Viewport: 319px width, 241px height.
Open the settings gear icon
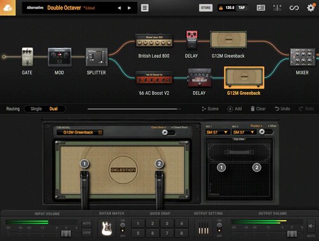(x=311, y=8)
